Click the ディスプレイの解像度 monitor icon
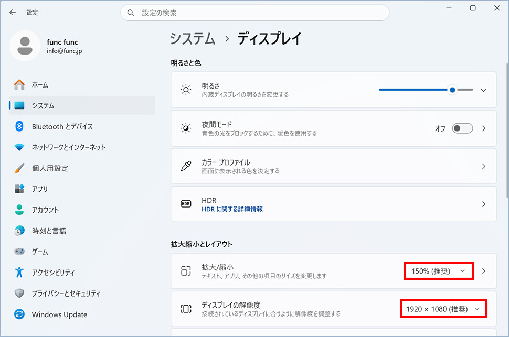This screenshot has width=509, height=337. [x=186, y=309]
